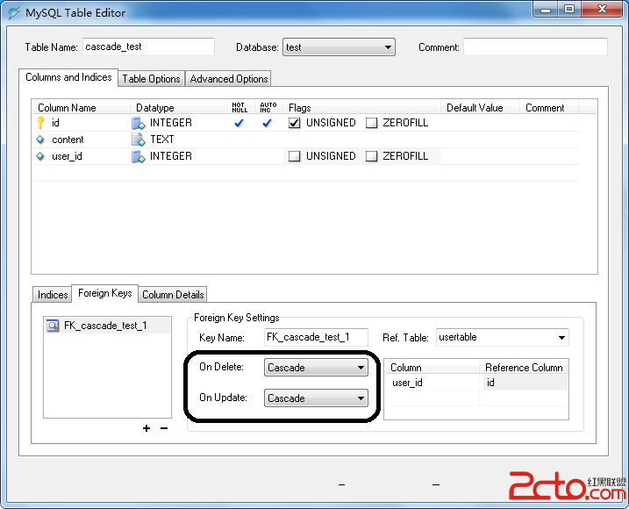Image resolution: width=629 pixels, height=509 pixels.
Task: Click the Comment column header in grid
Action: pos(549,108)
